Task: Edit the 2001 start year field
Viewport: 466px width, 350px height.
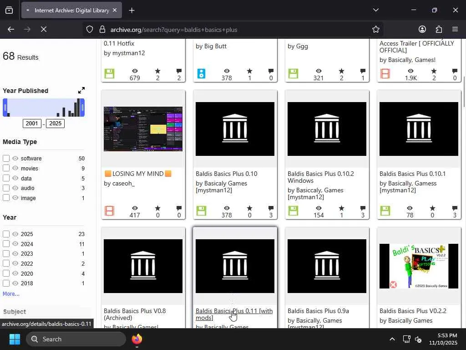Action: click(32, 124)
